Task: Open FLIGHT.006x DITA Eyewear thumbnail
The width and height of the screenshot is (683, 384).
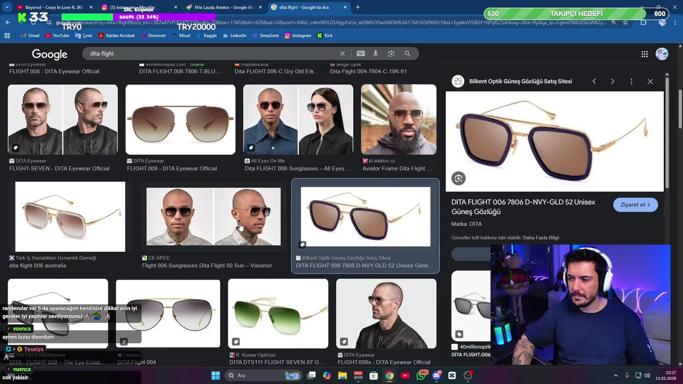Action: pos(386,314)
